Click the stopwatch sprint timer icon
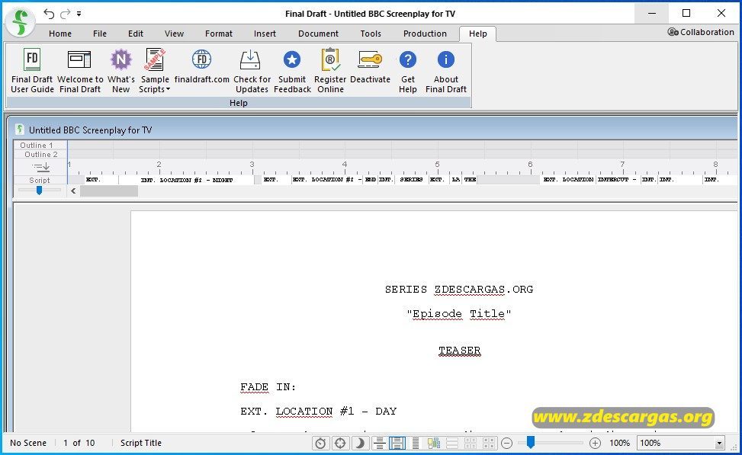Screen dimensions: 742x455 pyautogui.click(x=320, y=443)
